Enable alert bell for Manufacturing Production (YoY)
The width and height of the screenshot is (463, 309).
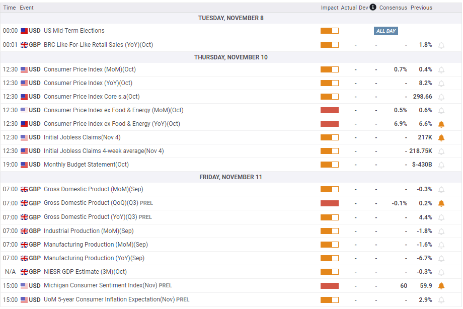(441, 259)
